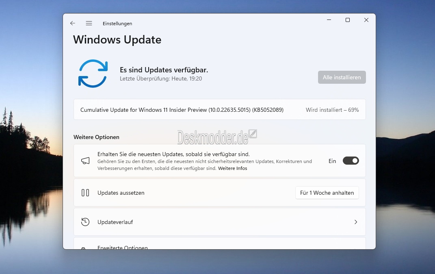Go back with the arrow icon
The height and width of the screenshot is (274, 435).
tap(73, 23)
